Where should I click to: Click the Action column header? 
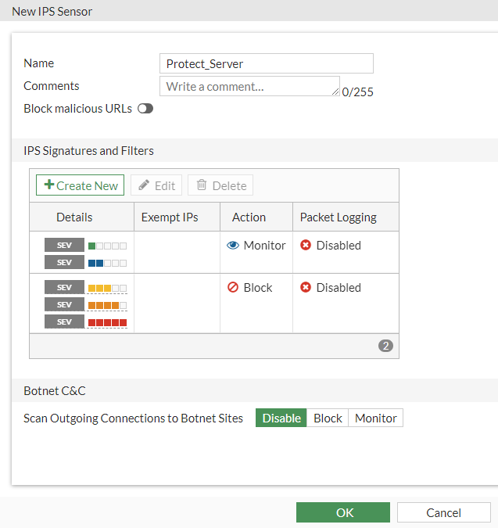pyautogui.click(x=249, y=217)
